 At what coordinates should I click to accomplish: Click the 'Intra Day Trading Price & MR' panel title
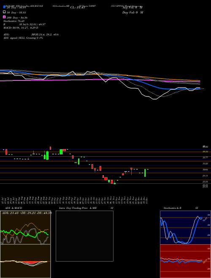click(x=78, y=208)
